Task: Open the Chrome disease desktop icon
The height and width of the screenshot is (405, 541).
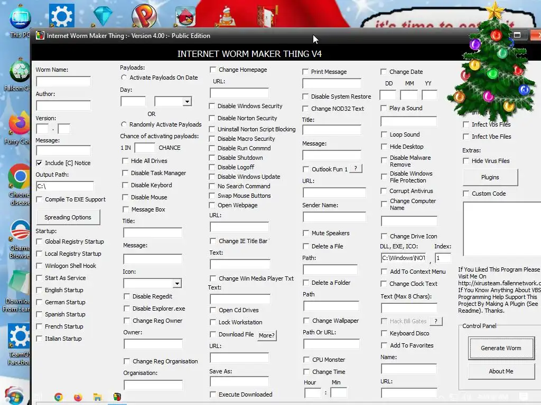Action: pos(19,184)
